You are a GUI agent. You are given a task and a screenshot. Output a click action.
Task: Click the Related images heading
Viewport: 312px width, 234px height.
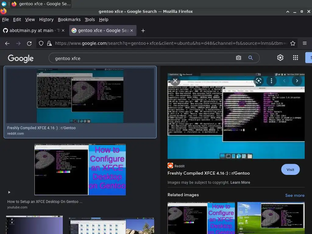pos(183,195)
